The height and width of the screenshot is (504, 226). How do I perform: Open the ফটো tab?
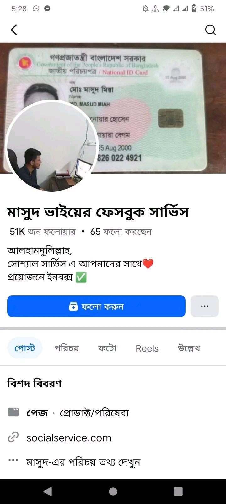(107, 348)
